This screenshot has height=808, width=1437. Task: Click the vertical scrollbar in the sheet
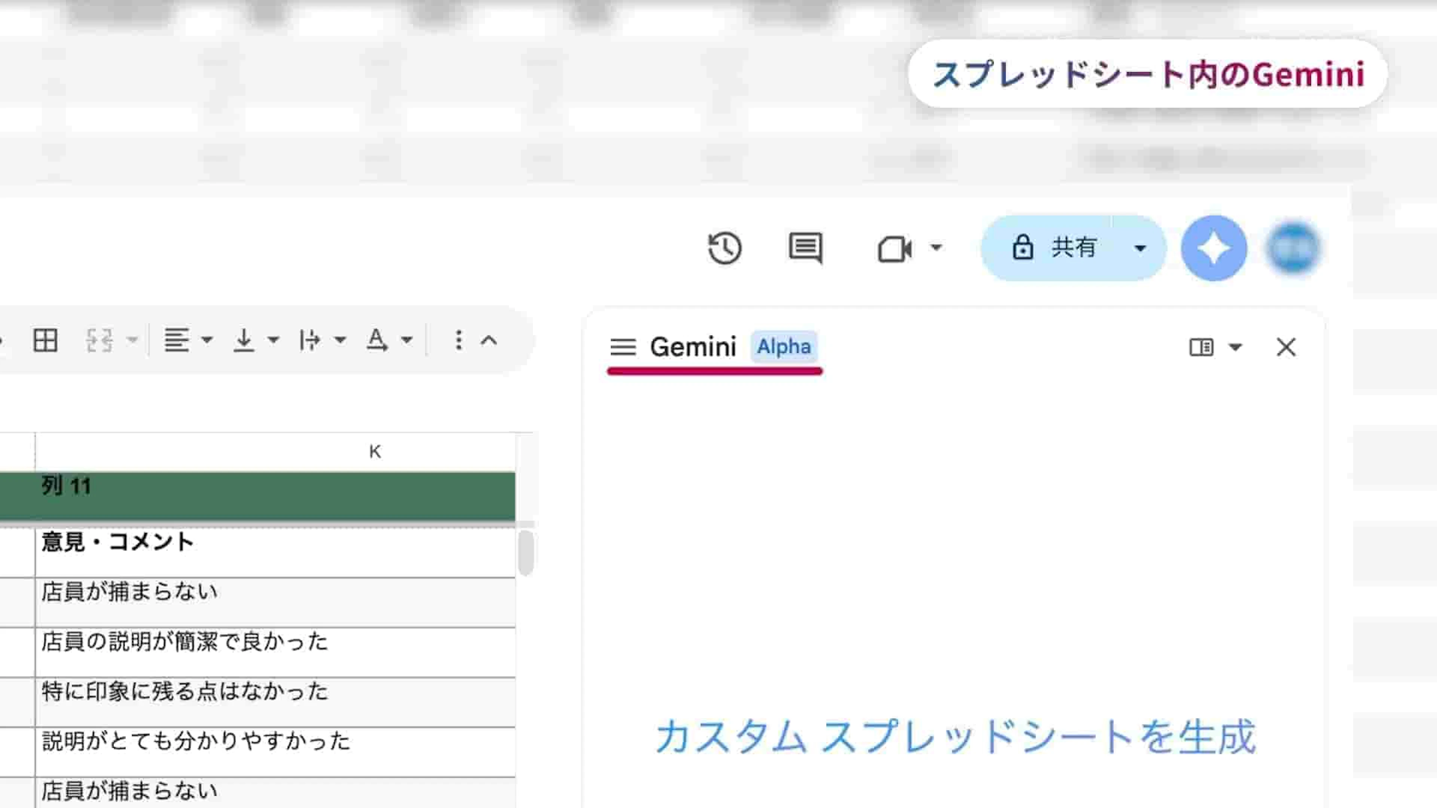pyautogui.click(x=525, y=553)
